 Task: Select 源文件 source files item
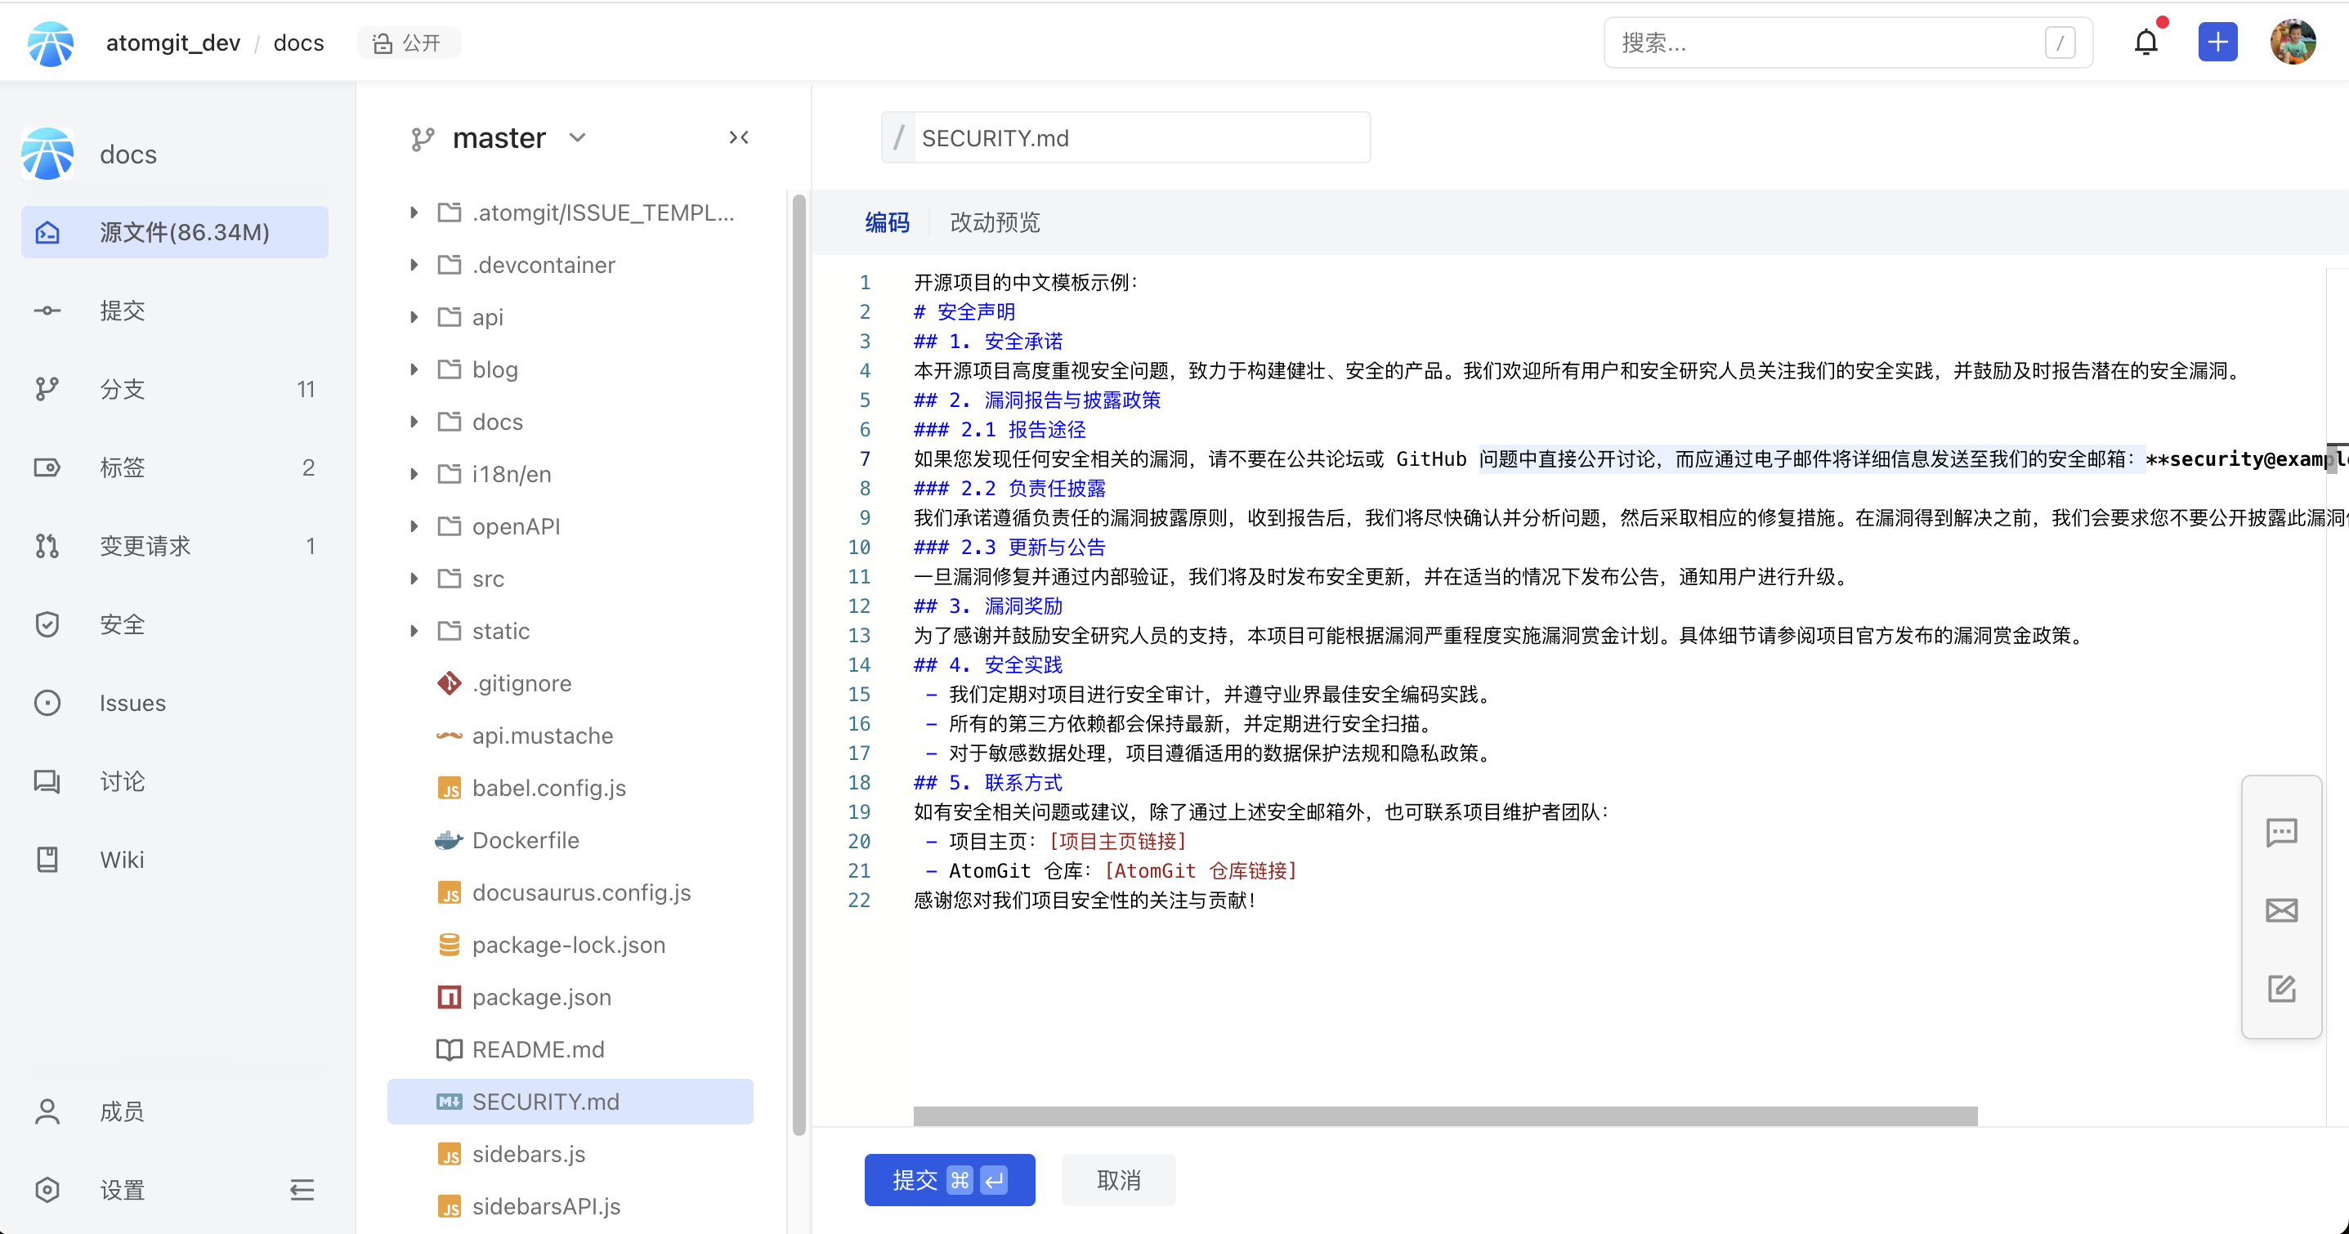[x=173, y=231]
